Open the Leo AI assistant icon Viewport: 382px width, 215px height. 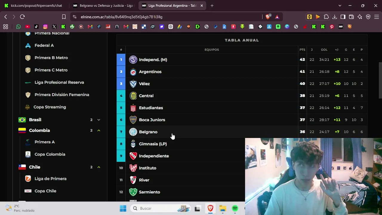click(360, 17)
